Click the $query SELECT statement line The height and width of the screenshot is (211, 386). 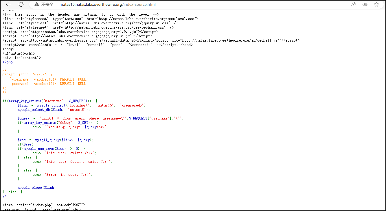100,118
